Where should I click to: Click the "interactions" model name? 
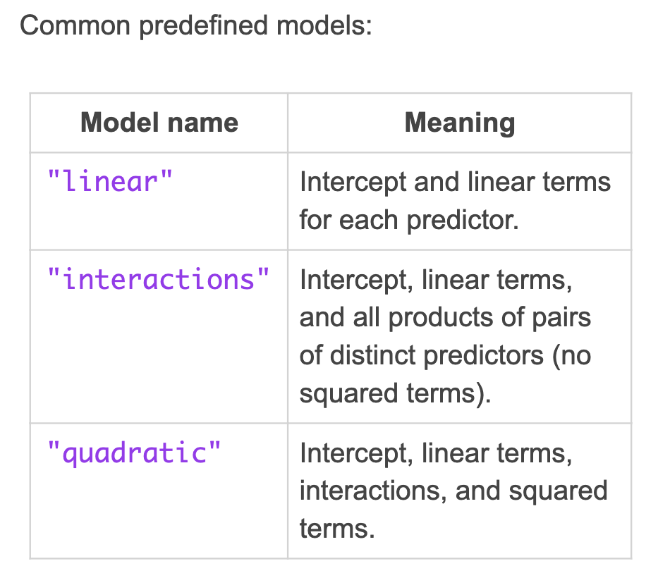coord(158,279)
